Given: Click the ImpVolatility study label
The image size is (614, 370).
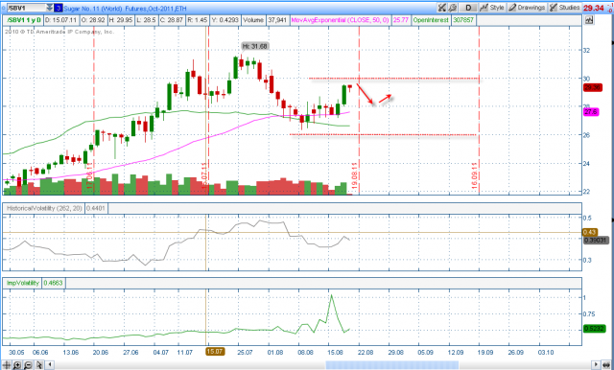Looking at the screenshot, I should pyautogui.click(x=22, y=283).
